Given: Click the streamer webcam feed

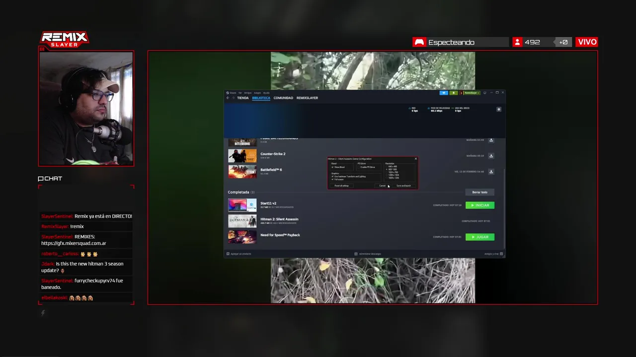Looking at the screenshot, I should click(x=86, y=108).
